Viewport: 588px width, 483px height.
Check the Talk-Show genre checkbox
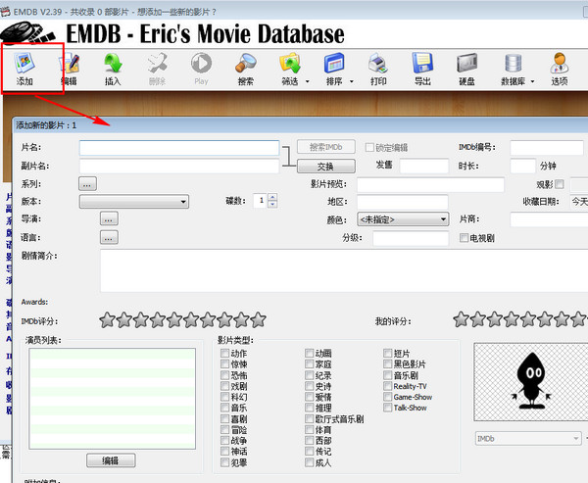tap(387, 408)
